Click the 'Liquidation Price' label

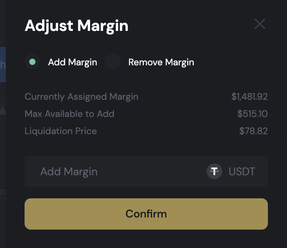coord(60,131)
